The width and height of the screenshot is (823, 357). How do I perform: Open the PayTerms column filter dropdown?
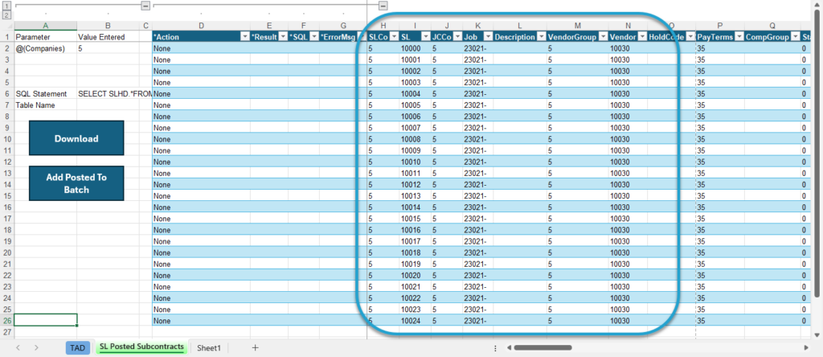click(x=739, y=36)
